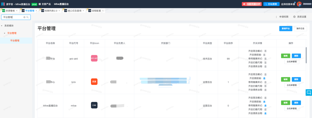The image size is (312, 118).
Task: Open the 操作日志 button
Action: [300, 28]
